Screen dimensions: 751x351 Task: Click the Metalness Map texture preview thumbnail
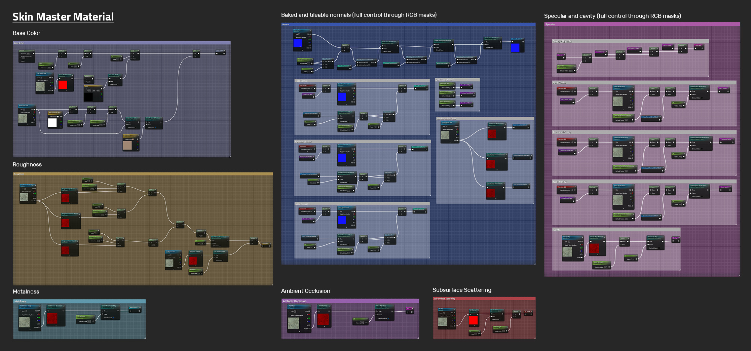click(x=24, y=322)
